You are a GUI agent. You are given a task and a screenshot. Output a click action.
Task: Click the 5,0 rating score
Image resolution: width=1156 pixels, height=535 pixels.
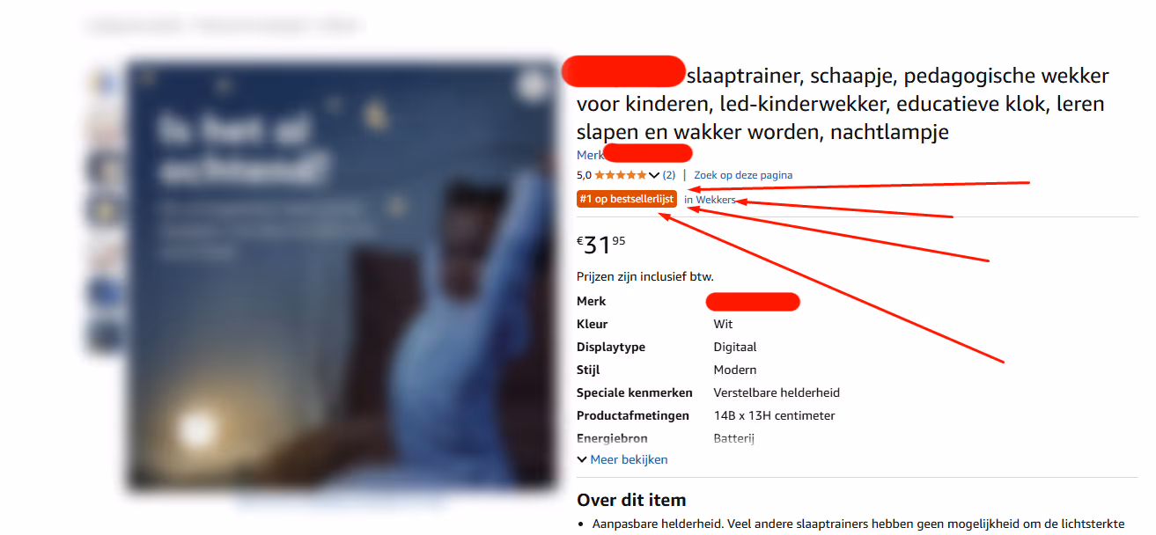coord(584,175)
